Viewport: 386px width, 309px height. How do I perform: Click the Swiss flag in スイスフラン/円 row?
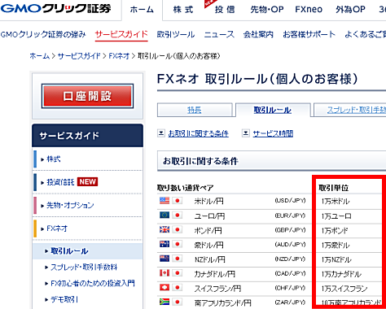coord(164,287)
